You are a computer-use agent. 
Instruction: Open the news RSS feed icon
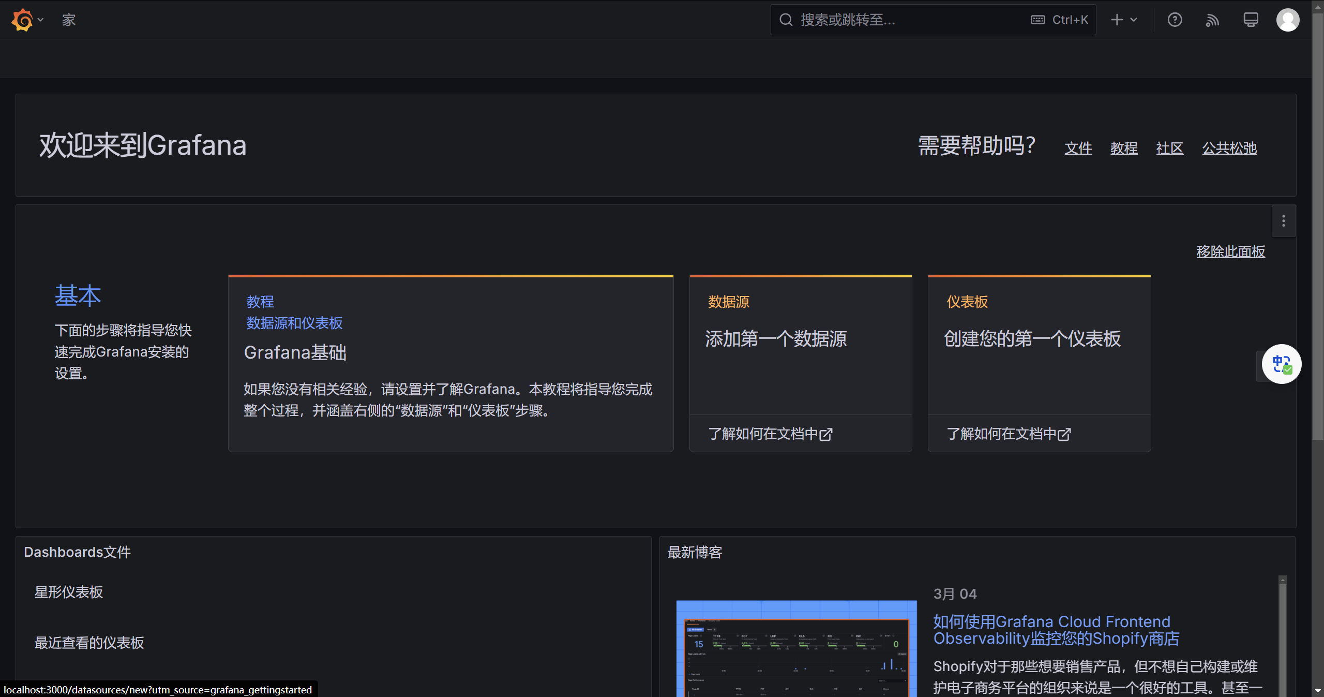click(1212, 20)
